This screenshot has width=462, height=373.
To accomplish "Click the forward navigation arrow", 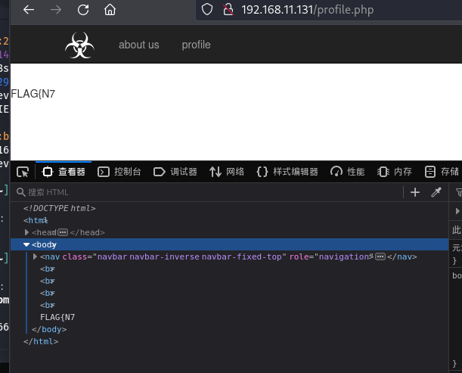I will (x=56, y=10).
